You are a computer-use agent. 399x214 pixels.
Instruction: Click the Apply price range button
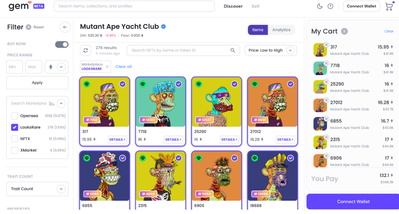pos(37,82)
